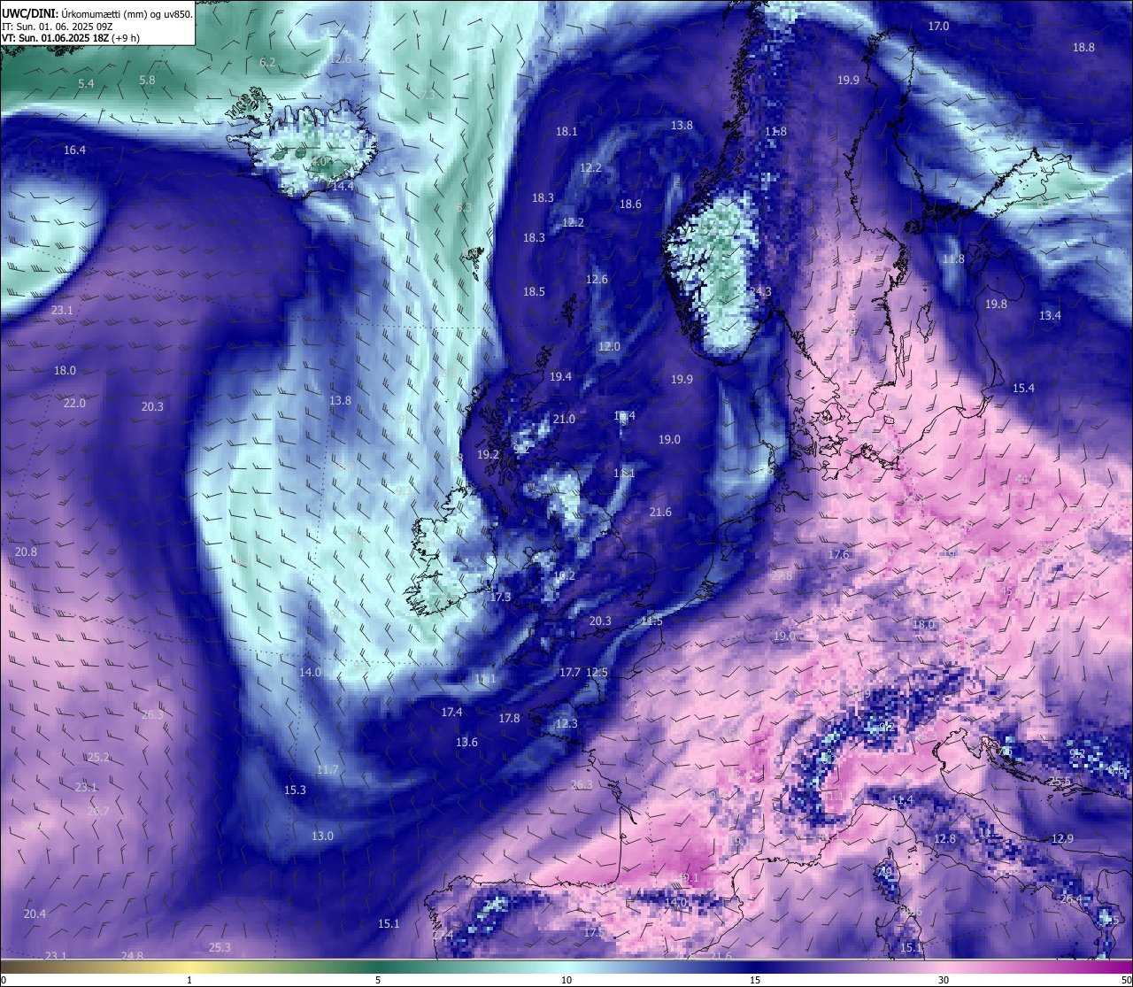Click the 17.4 value on the map

(x=451, y=713)
